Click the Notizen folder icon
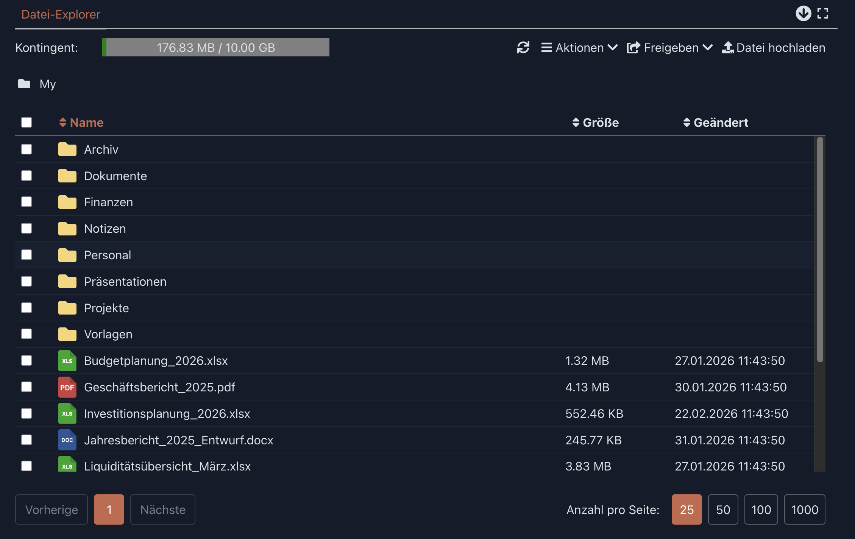855x539 pixels. pos(67,229)
